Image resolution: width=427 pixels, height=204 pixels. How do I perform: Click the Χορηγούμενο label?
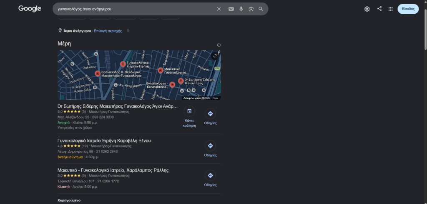tap(69, 201)
